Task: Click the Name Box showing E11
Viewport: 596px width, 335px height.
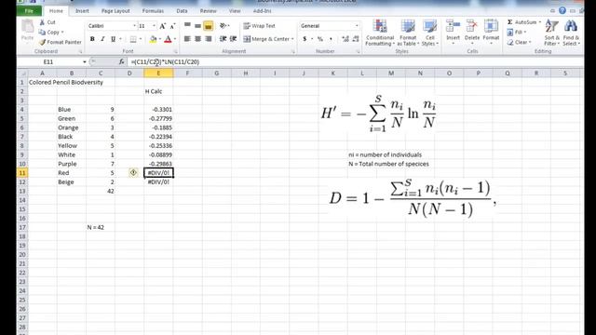Action: point(48,61)
